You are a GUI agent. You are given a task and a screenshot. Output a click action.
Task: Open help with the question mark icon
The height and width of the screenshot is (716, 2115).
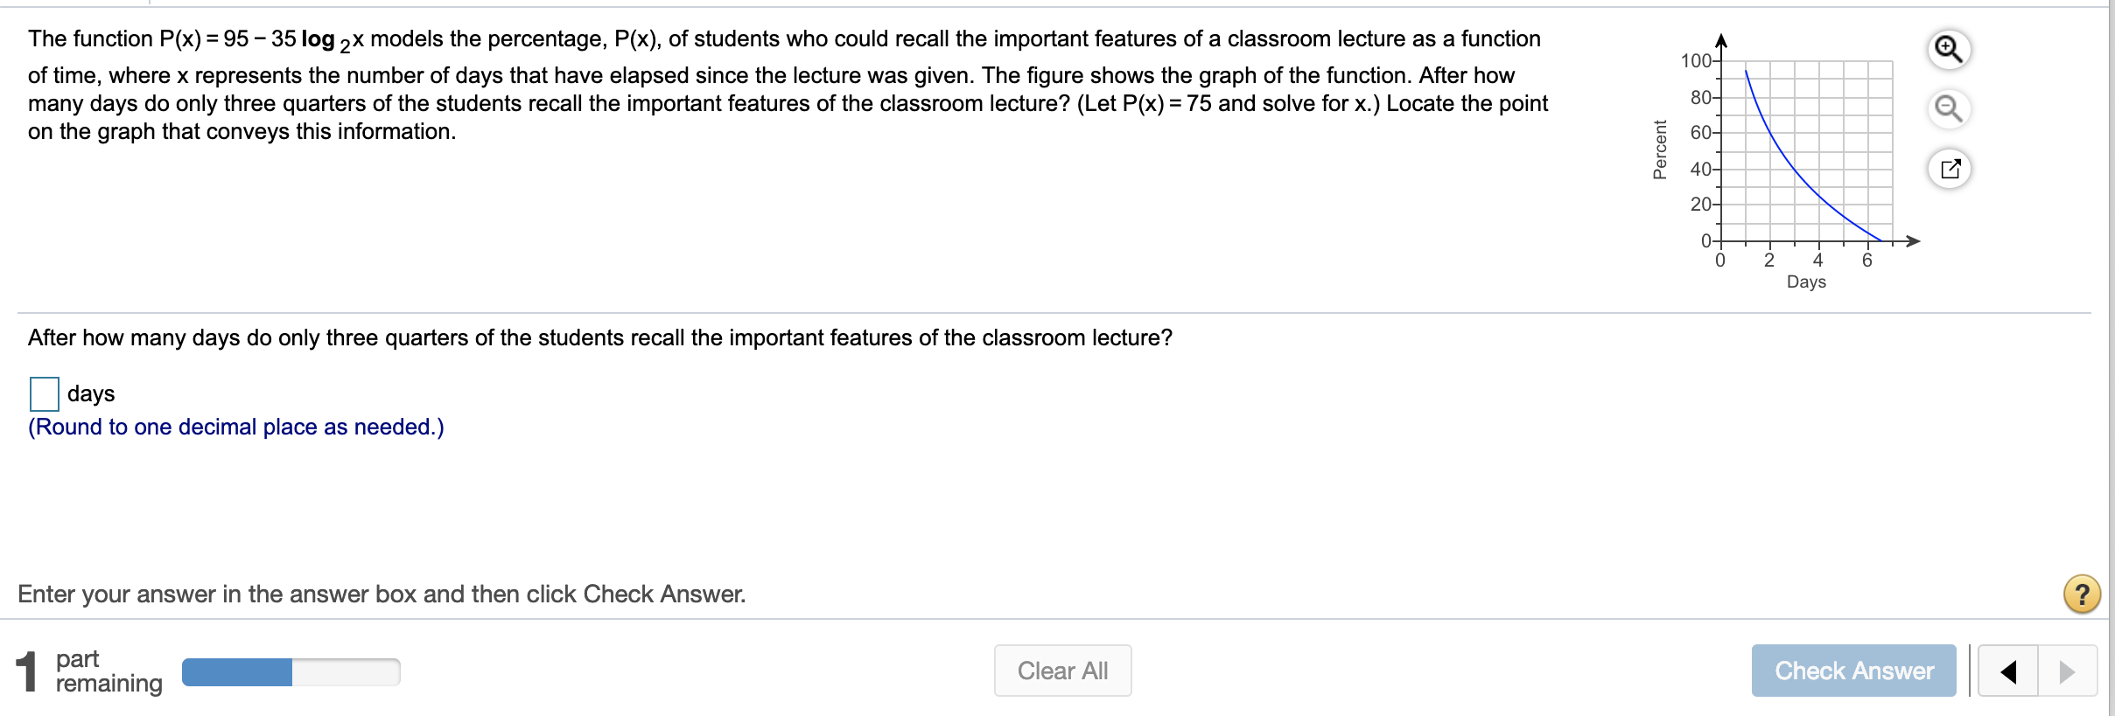pyautogui.click(x=2082, y=594)
